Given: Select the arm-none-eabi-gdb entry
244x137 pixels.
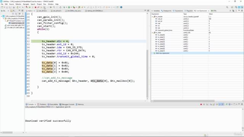Looking at the screenshot, I should 14,25.
